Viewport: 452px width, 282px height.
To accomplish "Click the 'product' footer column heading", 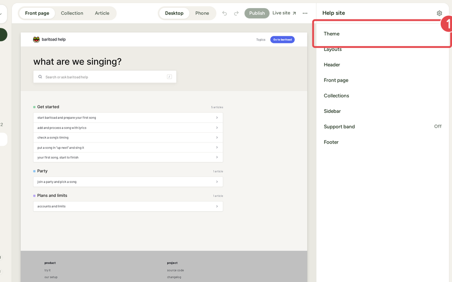I will pyautogui.click(x=50, y=263).
